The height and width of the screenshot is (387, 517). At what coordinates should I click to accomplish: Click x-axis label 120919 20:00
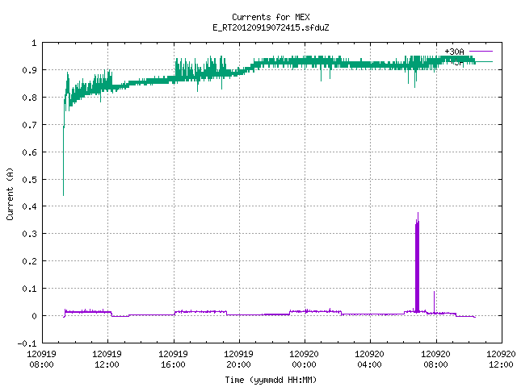click(238, 359)
